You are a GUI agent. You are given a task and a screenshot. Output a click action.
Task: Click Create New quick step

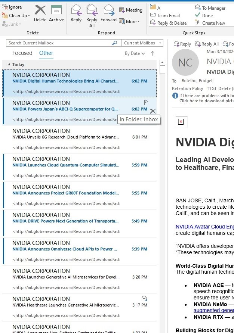[x=210, y=23]
